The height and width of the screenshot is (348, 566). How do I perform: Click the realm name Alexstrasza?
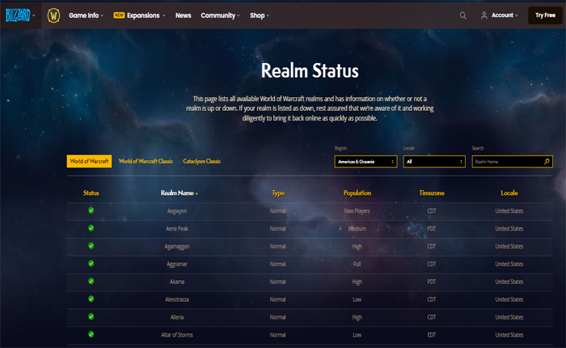pyautogui.click(x=177, y=299)
